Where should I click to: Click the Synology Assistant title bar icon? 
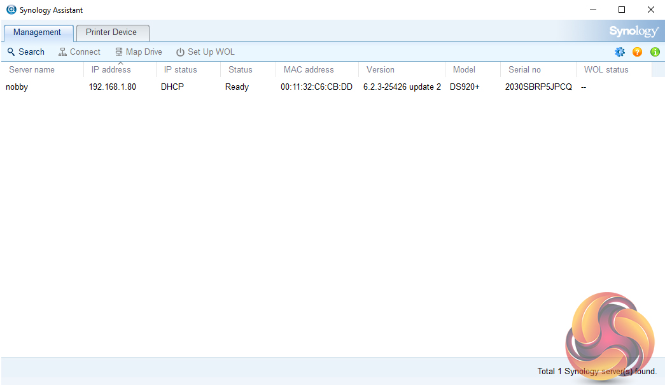(x=11, y=10)
